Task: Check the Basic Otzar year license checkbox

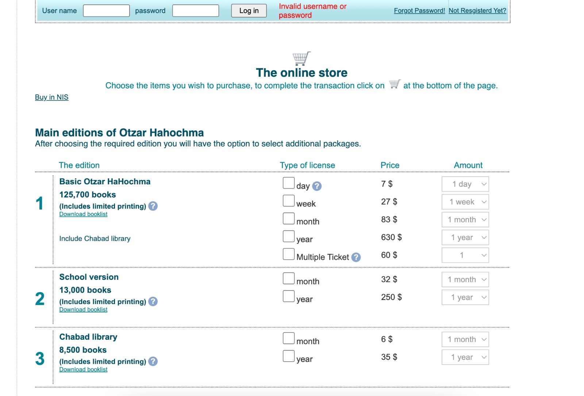Action: (x=288, y=237)
